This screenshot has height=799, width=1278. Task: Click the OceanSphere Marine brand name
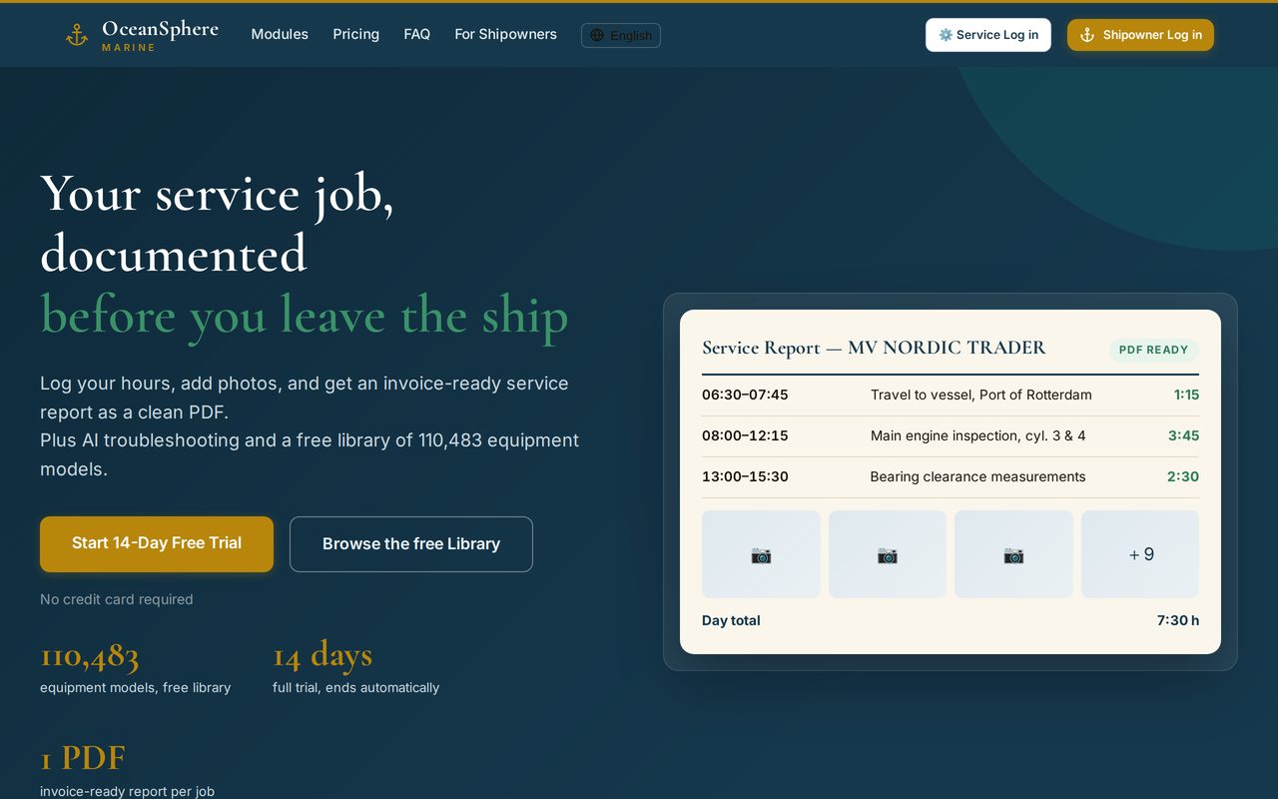coord(160,35)
